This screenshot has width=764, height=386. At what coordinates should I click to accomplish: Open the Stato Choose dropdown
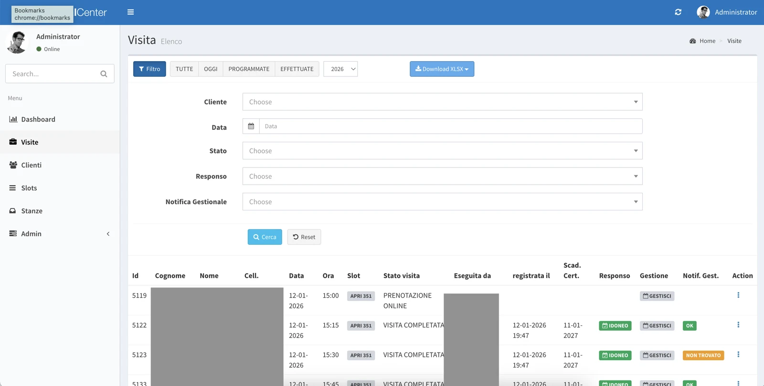tap(442, 151)
